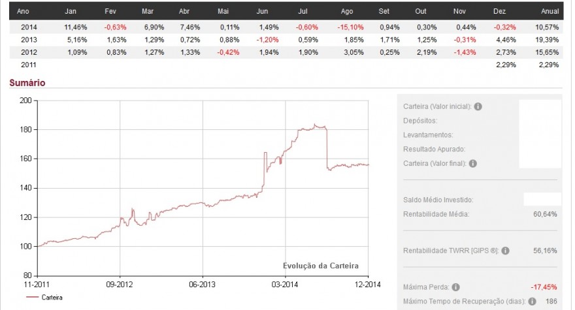The height and width of the screenshot is (310, 575).
Task: Click the Saldo Médio Investido value field
Action: tap(542, 199)
